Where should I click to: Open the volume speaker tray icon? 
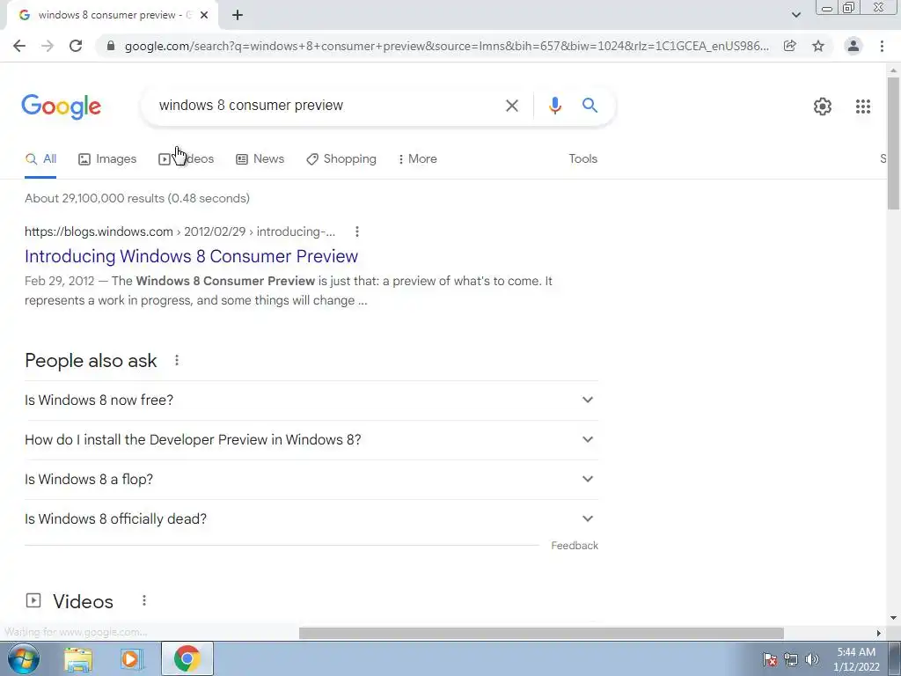[x=812, y=659]
